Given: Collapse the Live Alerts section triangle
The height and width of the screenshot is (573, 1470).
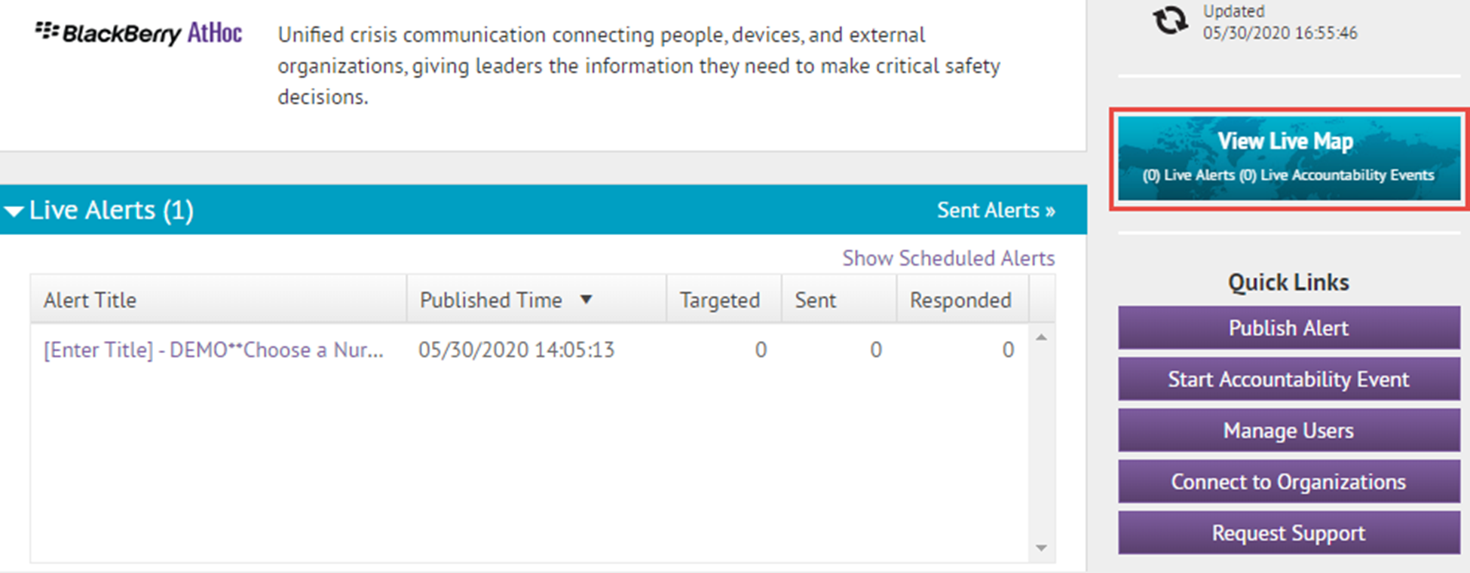Looking at the screenshot, I should [x=14, y=212].
